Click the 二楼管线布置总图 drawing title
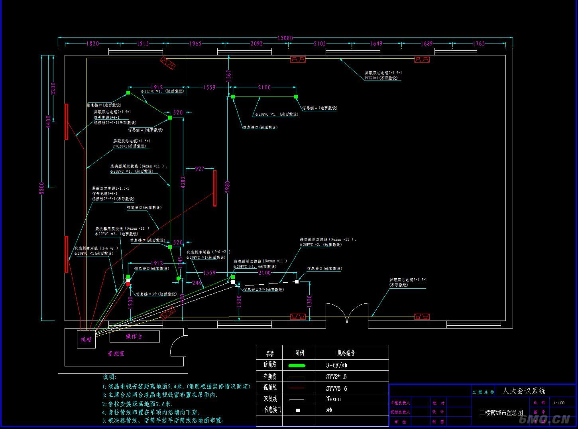 point(501,413)
